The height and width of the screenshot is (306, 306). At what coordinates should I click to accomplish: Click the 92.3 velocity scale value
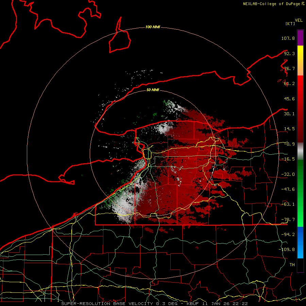[289, 53]
